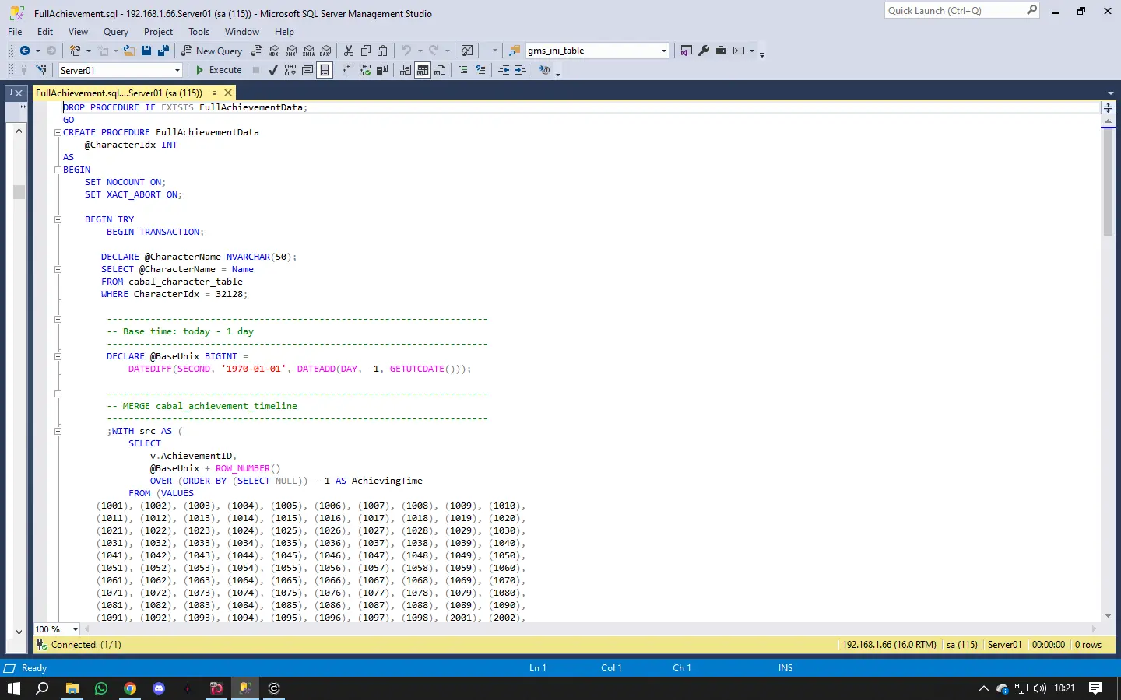The image size is (1121, 700).
Task: Click the New Query button
Action: click(212, 51)
